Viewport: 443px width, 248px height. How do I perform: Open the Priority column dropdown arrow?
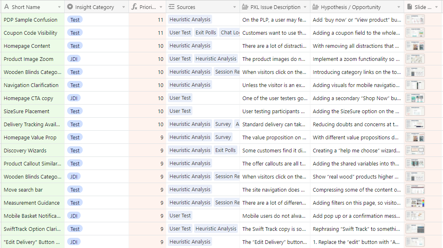pyautogui.click(x=161, y=7)
